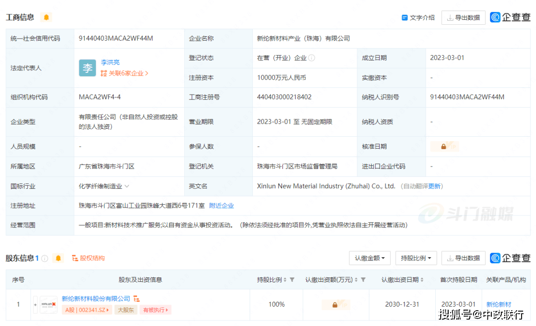Image resolution: width=536 pixels, height=326 pixels.
Task: Toggle sort on 认缴出资日期 column
Action: tap(423, 280)
